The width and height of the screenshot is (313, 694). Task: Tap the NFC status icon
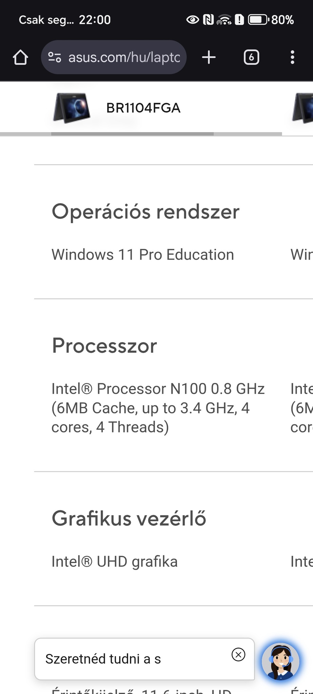208,20
